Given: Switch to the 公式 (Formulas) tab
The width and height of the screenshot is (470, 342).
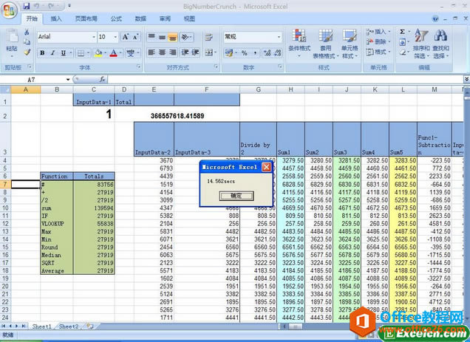Looking at the screenshot, I should tap(116, 19).
